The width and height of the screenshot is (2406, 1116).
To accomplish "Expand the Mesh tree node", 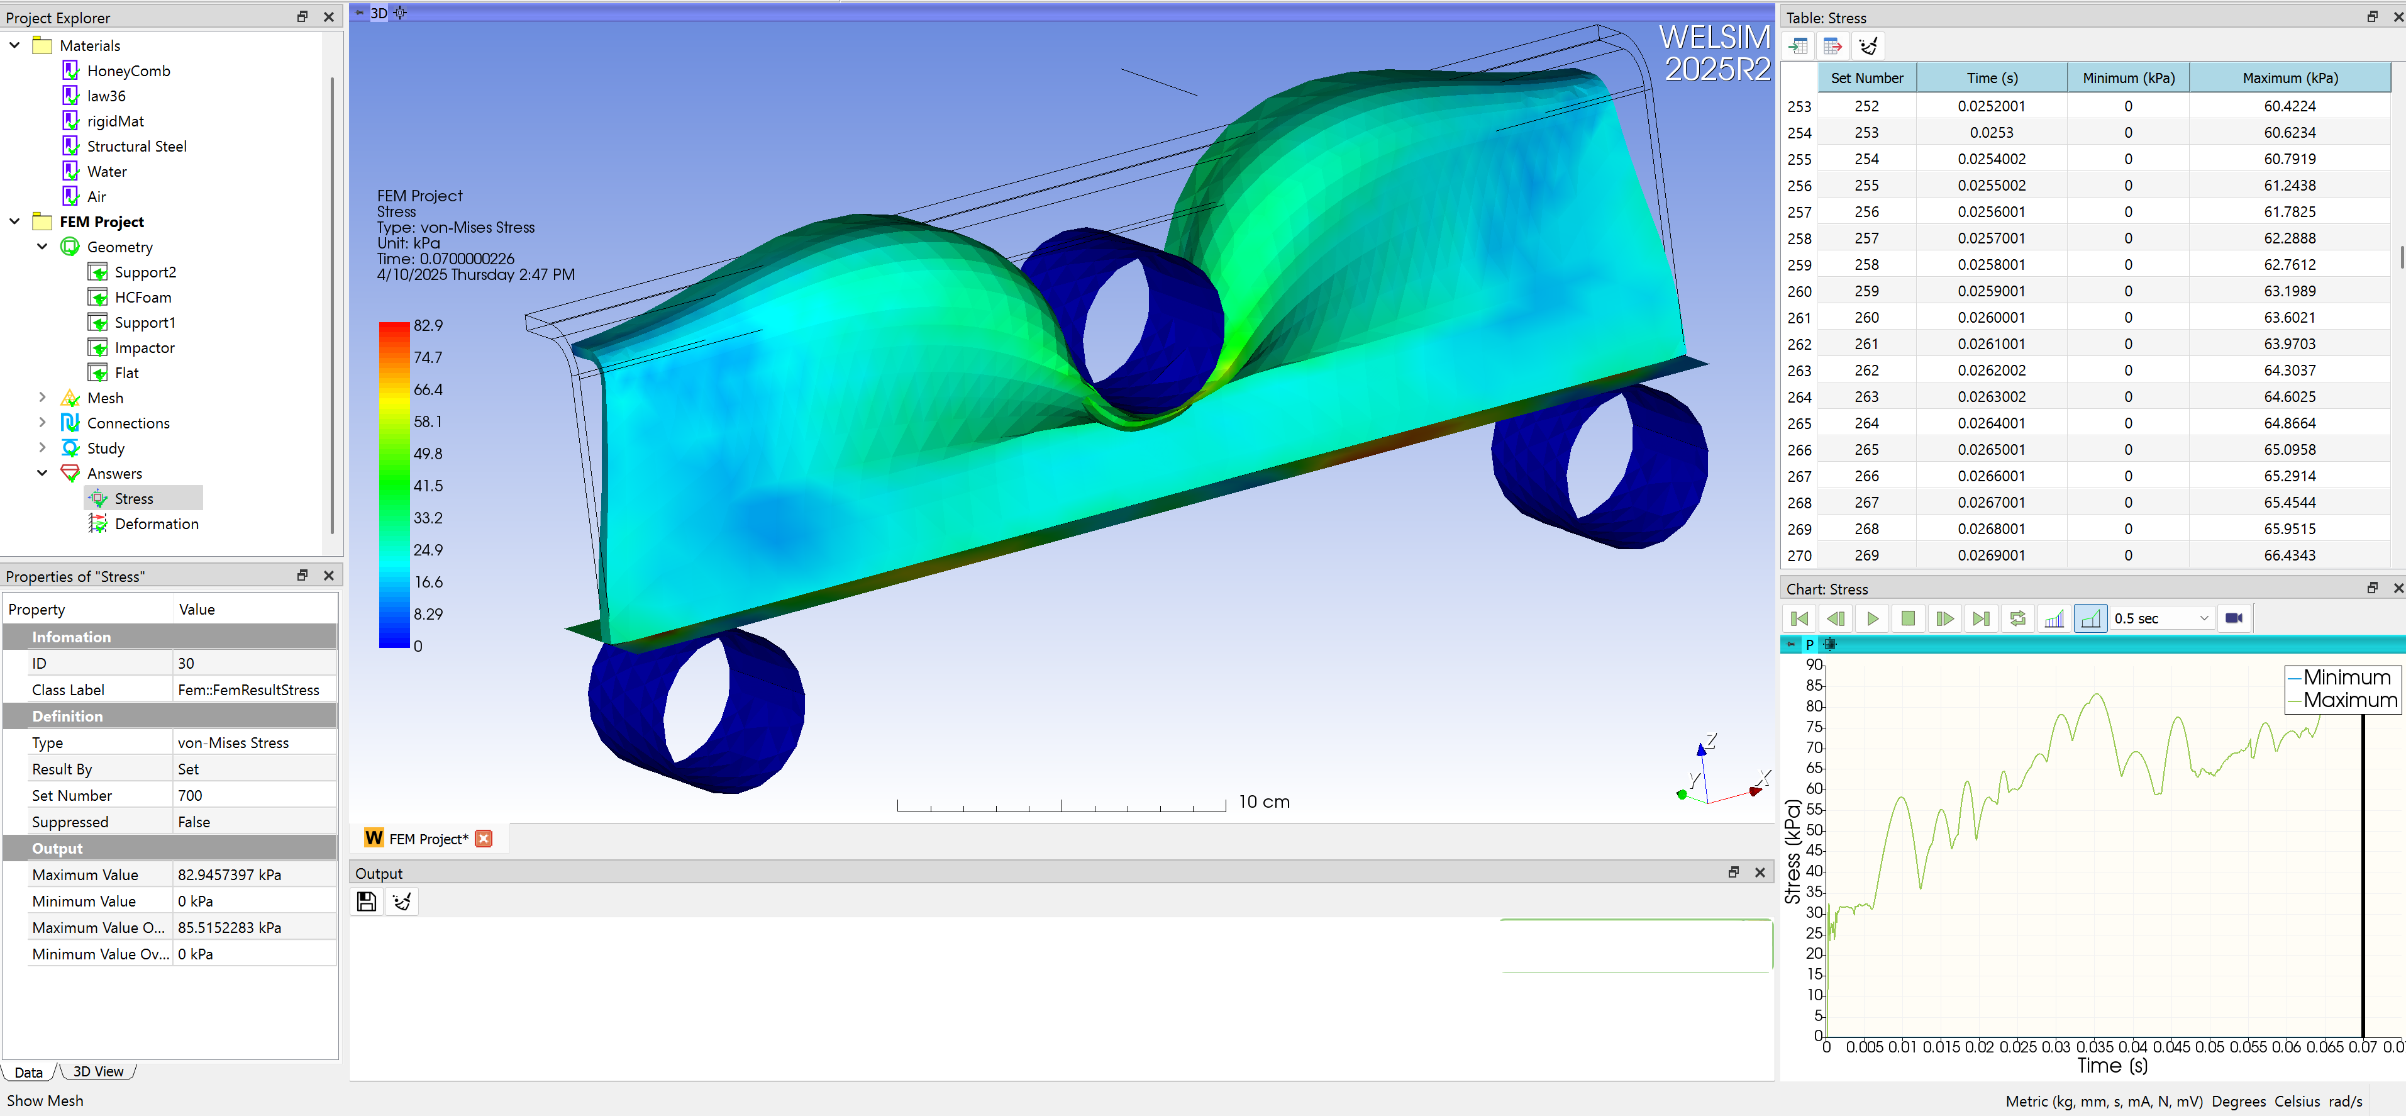I will point(42,397).
